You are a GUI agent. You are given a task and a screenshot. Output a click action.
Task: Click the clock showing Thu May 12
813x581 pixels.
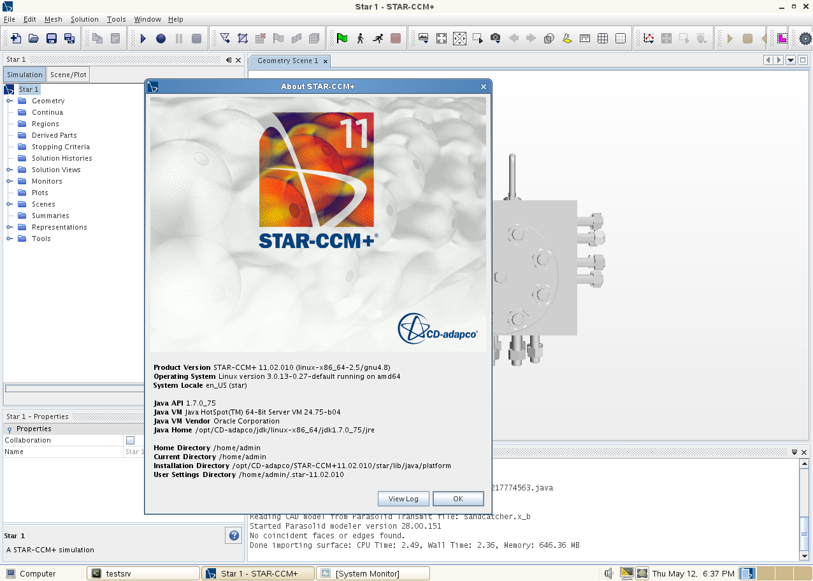point(693,573)
